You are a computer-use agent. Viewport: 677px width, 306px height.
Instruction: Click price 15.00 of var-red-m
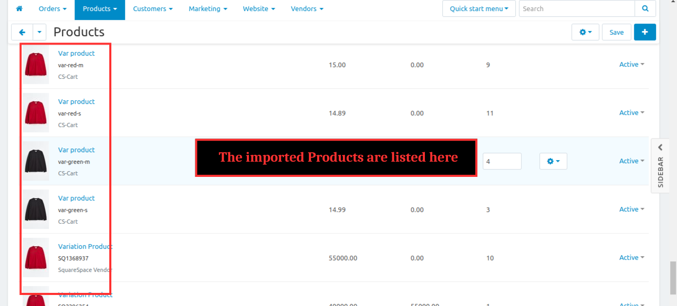(337, 65)
